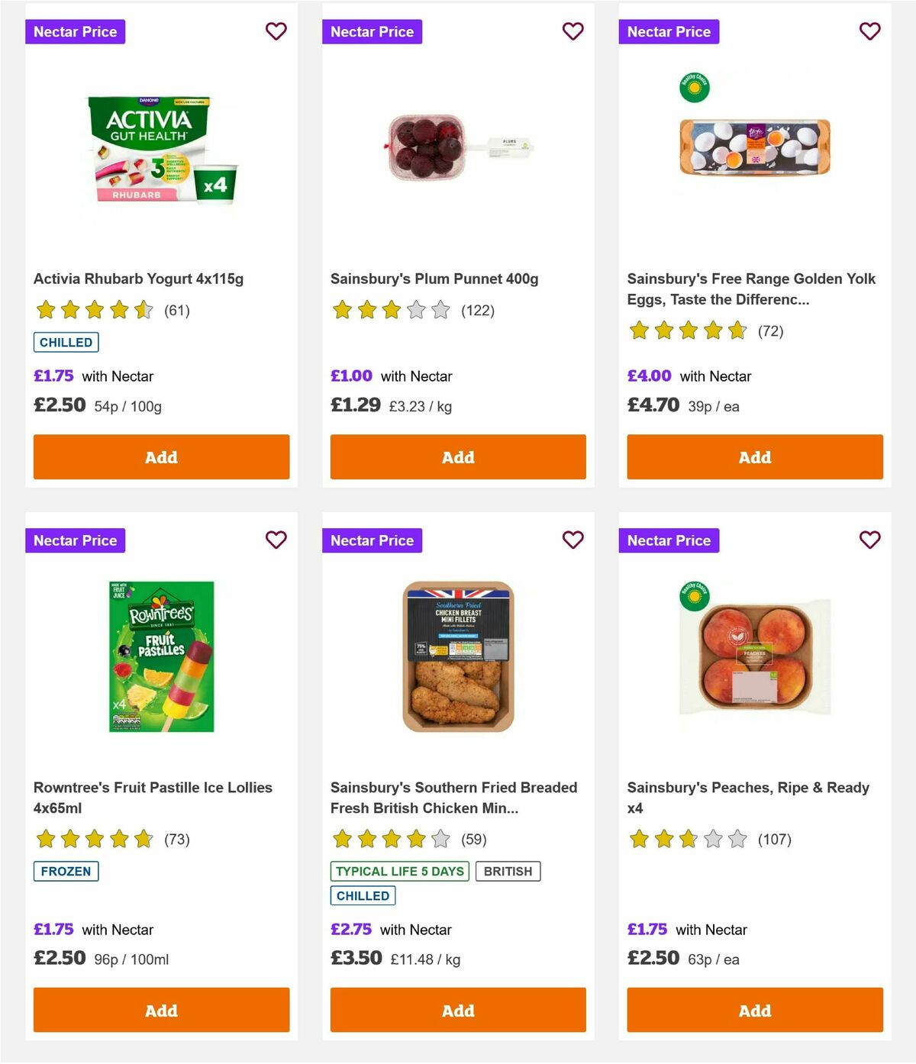Click the heart on Southern Fried Chicken fillets
Image resolution: width=916 pixels, height=1064 pixels.
(572, 540)
